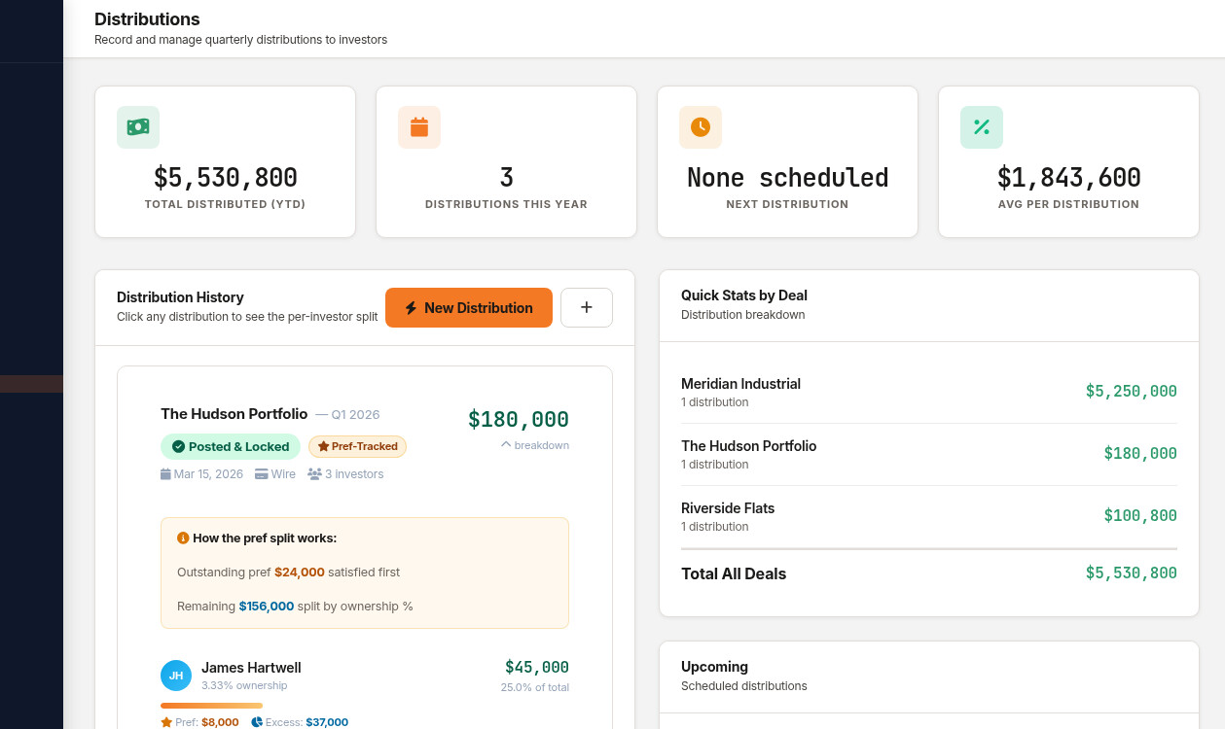Click the investors group icon showing 3 investors

(313, 473)
